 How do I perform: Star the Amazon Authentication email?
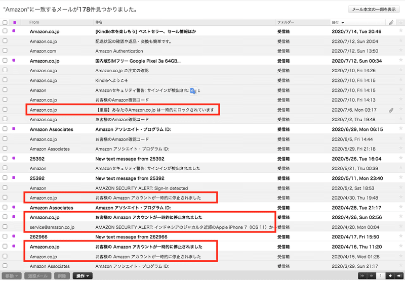(x=400, y=51)
